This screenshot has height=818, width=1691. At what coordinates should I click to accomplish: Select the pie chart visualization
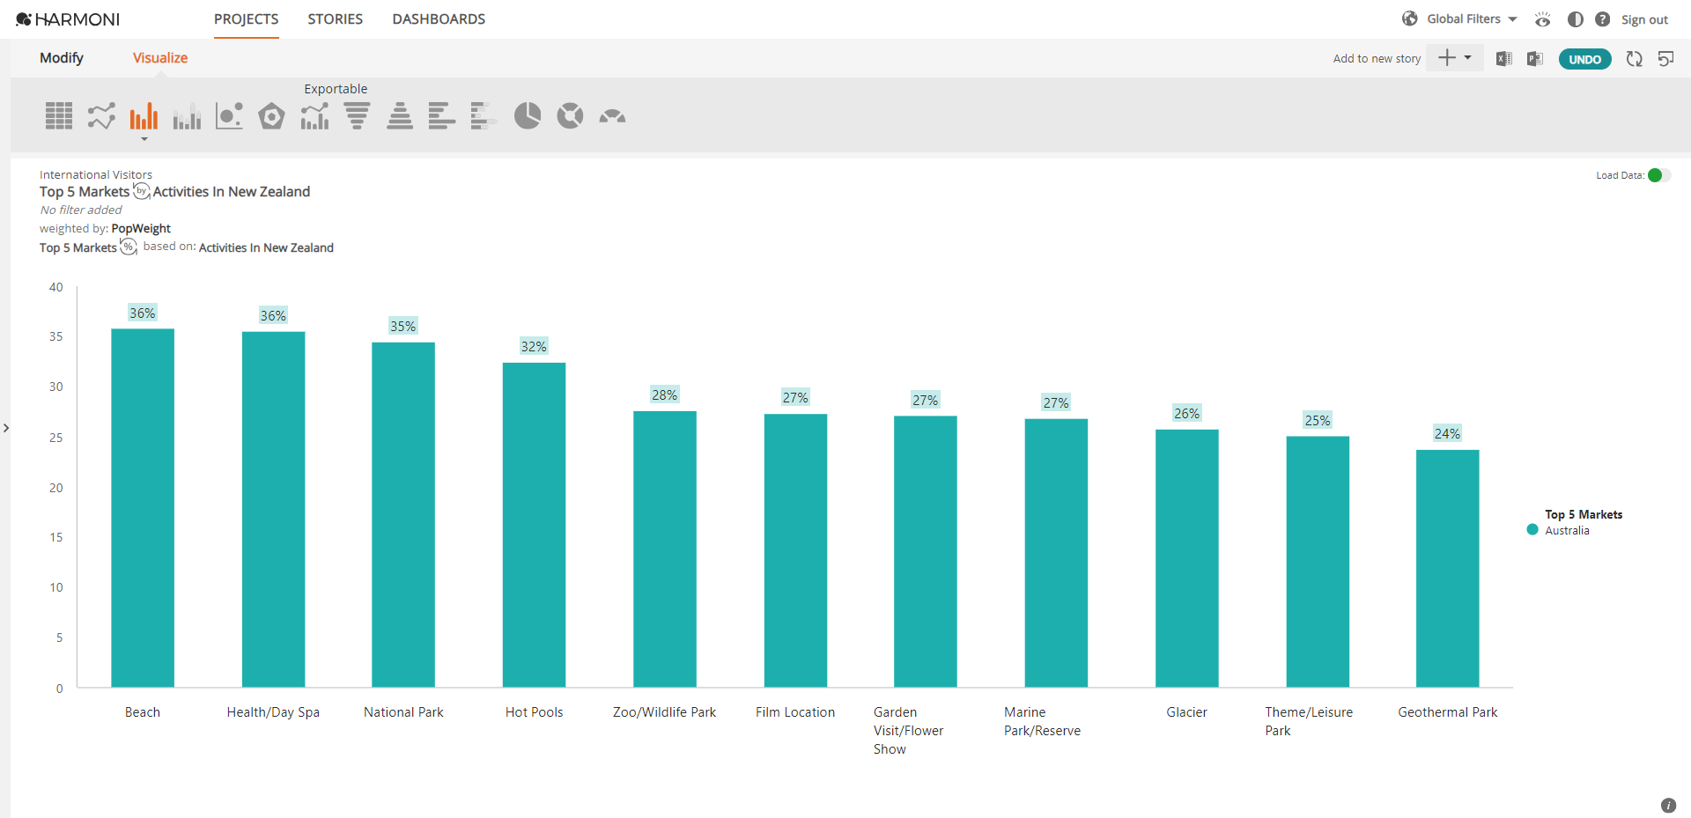pyautogui.click(x=527, y=115)
